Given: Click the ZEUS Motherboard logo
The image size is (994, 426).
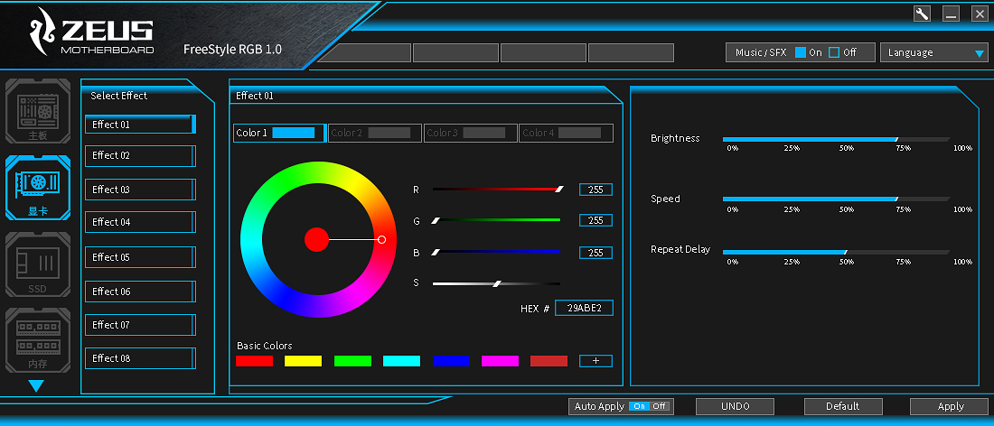Looking at the screenshot, I should point(89,32).
